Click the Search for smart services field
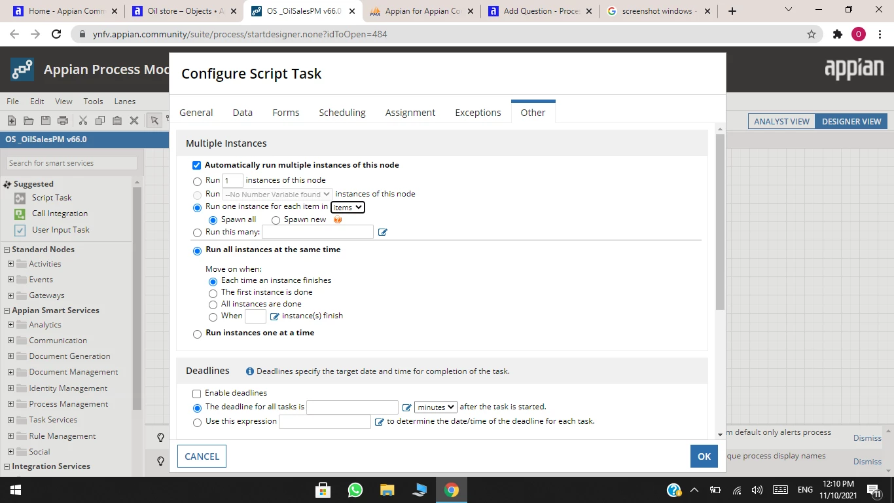This screenshot has width=894, height=503. pos(72,163)
